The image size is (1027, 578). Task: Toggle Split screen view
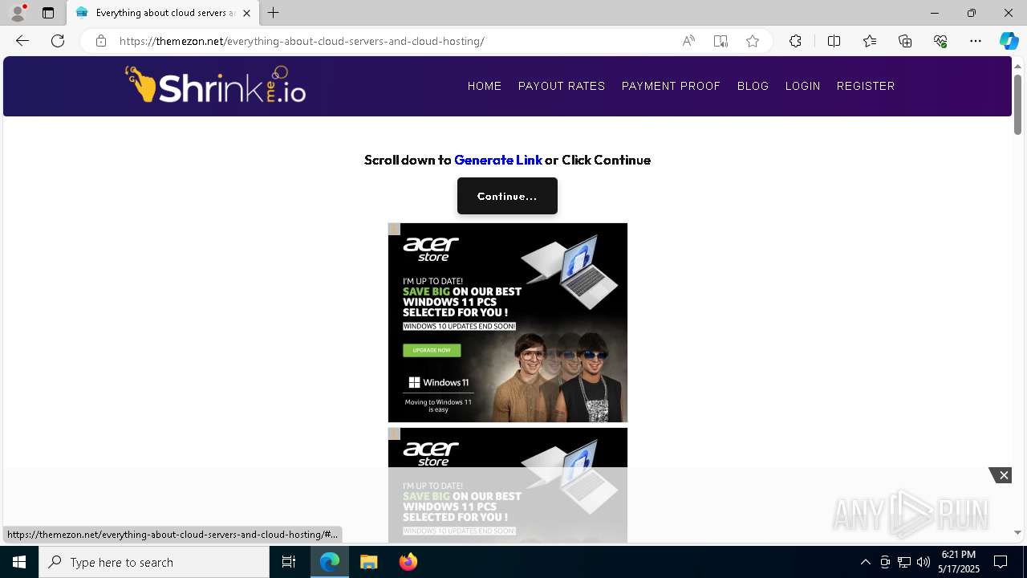[834, 41]
